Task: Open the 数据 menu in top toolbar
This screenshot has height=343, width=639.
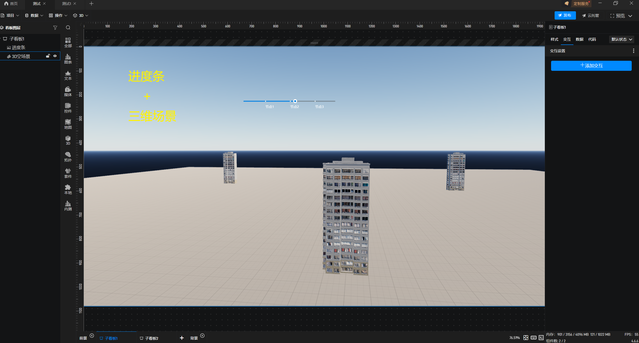Action: click(34, 16)
